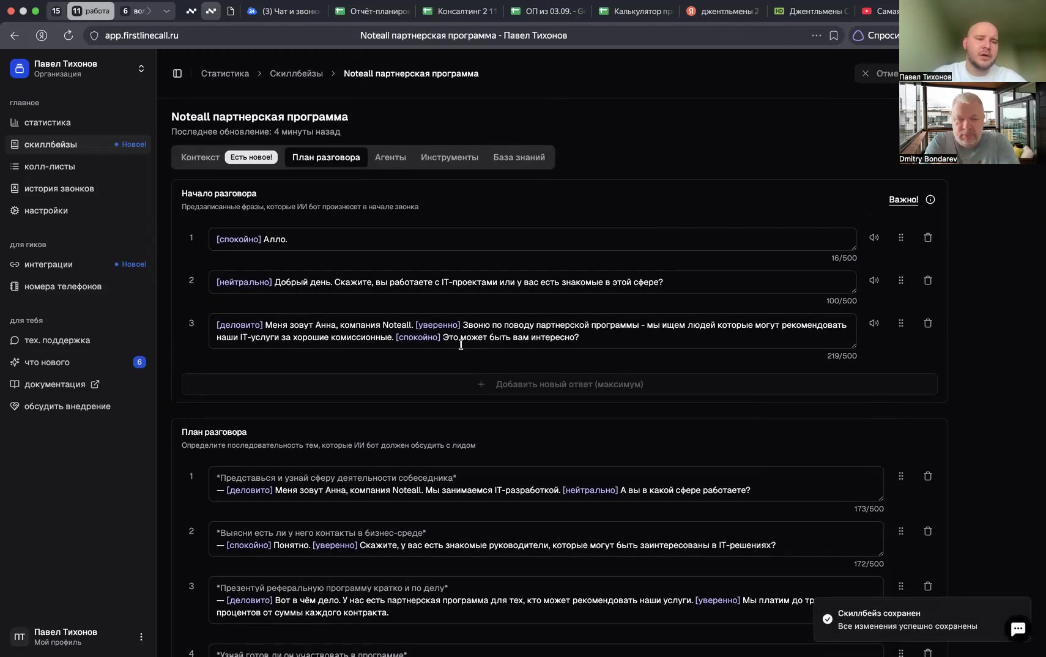Click drag handle of plan step 2
Image resolution: width=1046 pixels, height=657 pixels.
(x=901, y=531)
